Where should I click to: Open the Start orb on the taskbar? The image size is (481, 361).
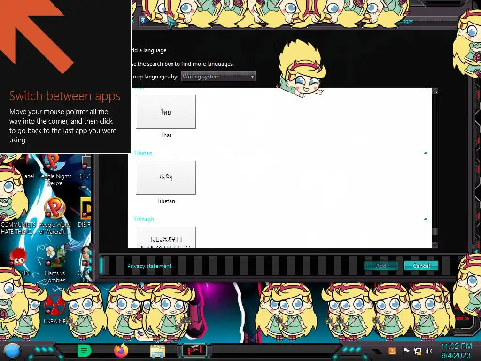pos(12,351)
